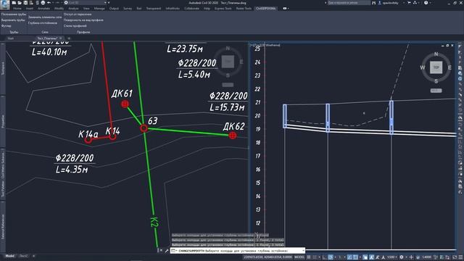
Task: Click Стили профилей command
Action: coord(75,26)
